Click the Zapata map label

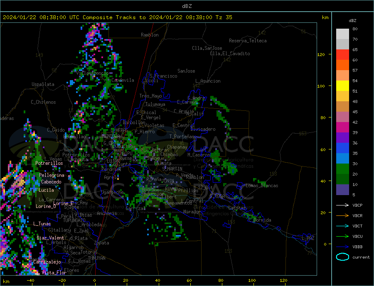point(102,243)
